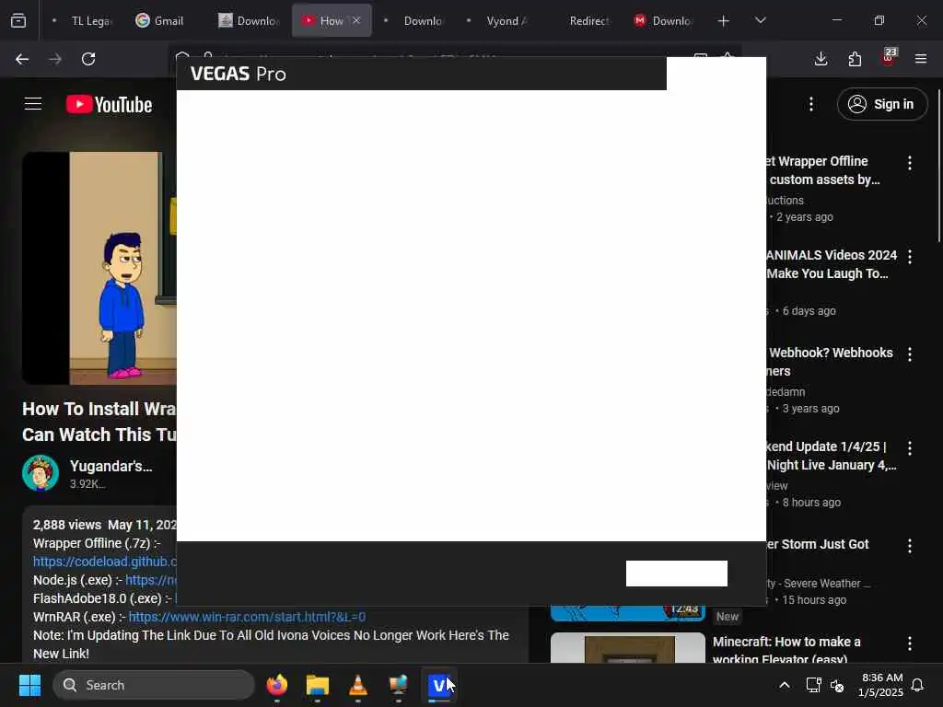Click the YouTube Sign in button
Screen dimensions: 943x707
pyautogui.click(x=882, y=104)
